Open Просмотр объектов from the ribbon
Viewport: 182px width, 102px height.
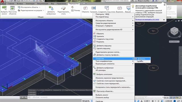(13, 10)
